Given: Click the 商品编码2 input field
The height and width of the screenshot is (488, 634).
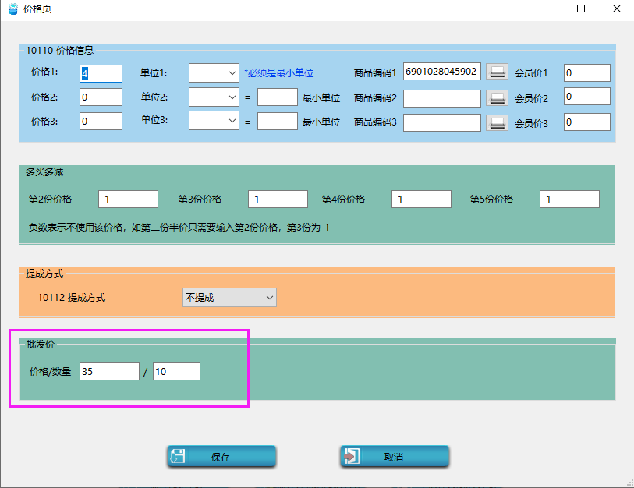Looking at the screenshot, I should coord(442,98).
